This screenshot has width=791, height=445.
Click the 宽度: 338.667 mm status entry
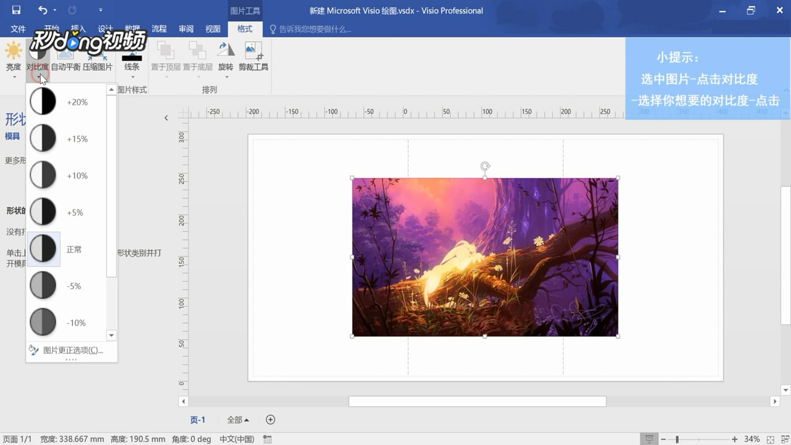(x=72, y=439)
